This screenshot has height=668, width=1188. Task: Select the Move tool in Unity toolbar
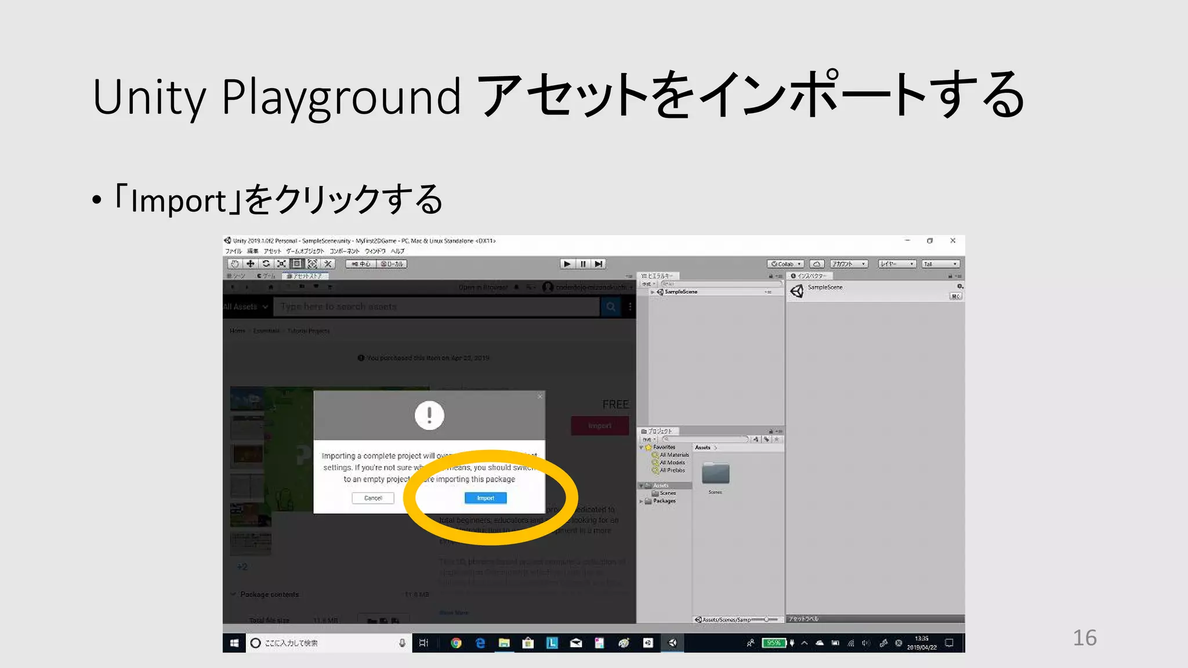point(250,264)
